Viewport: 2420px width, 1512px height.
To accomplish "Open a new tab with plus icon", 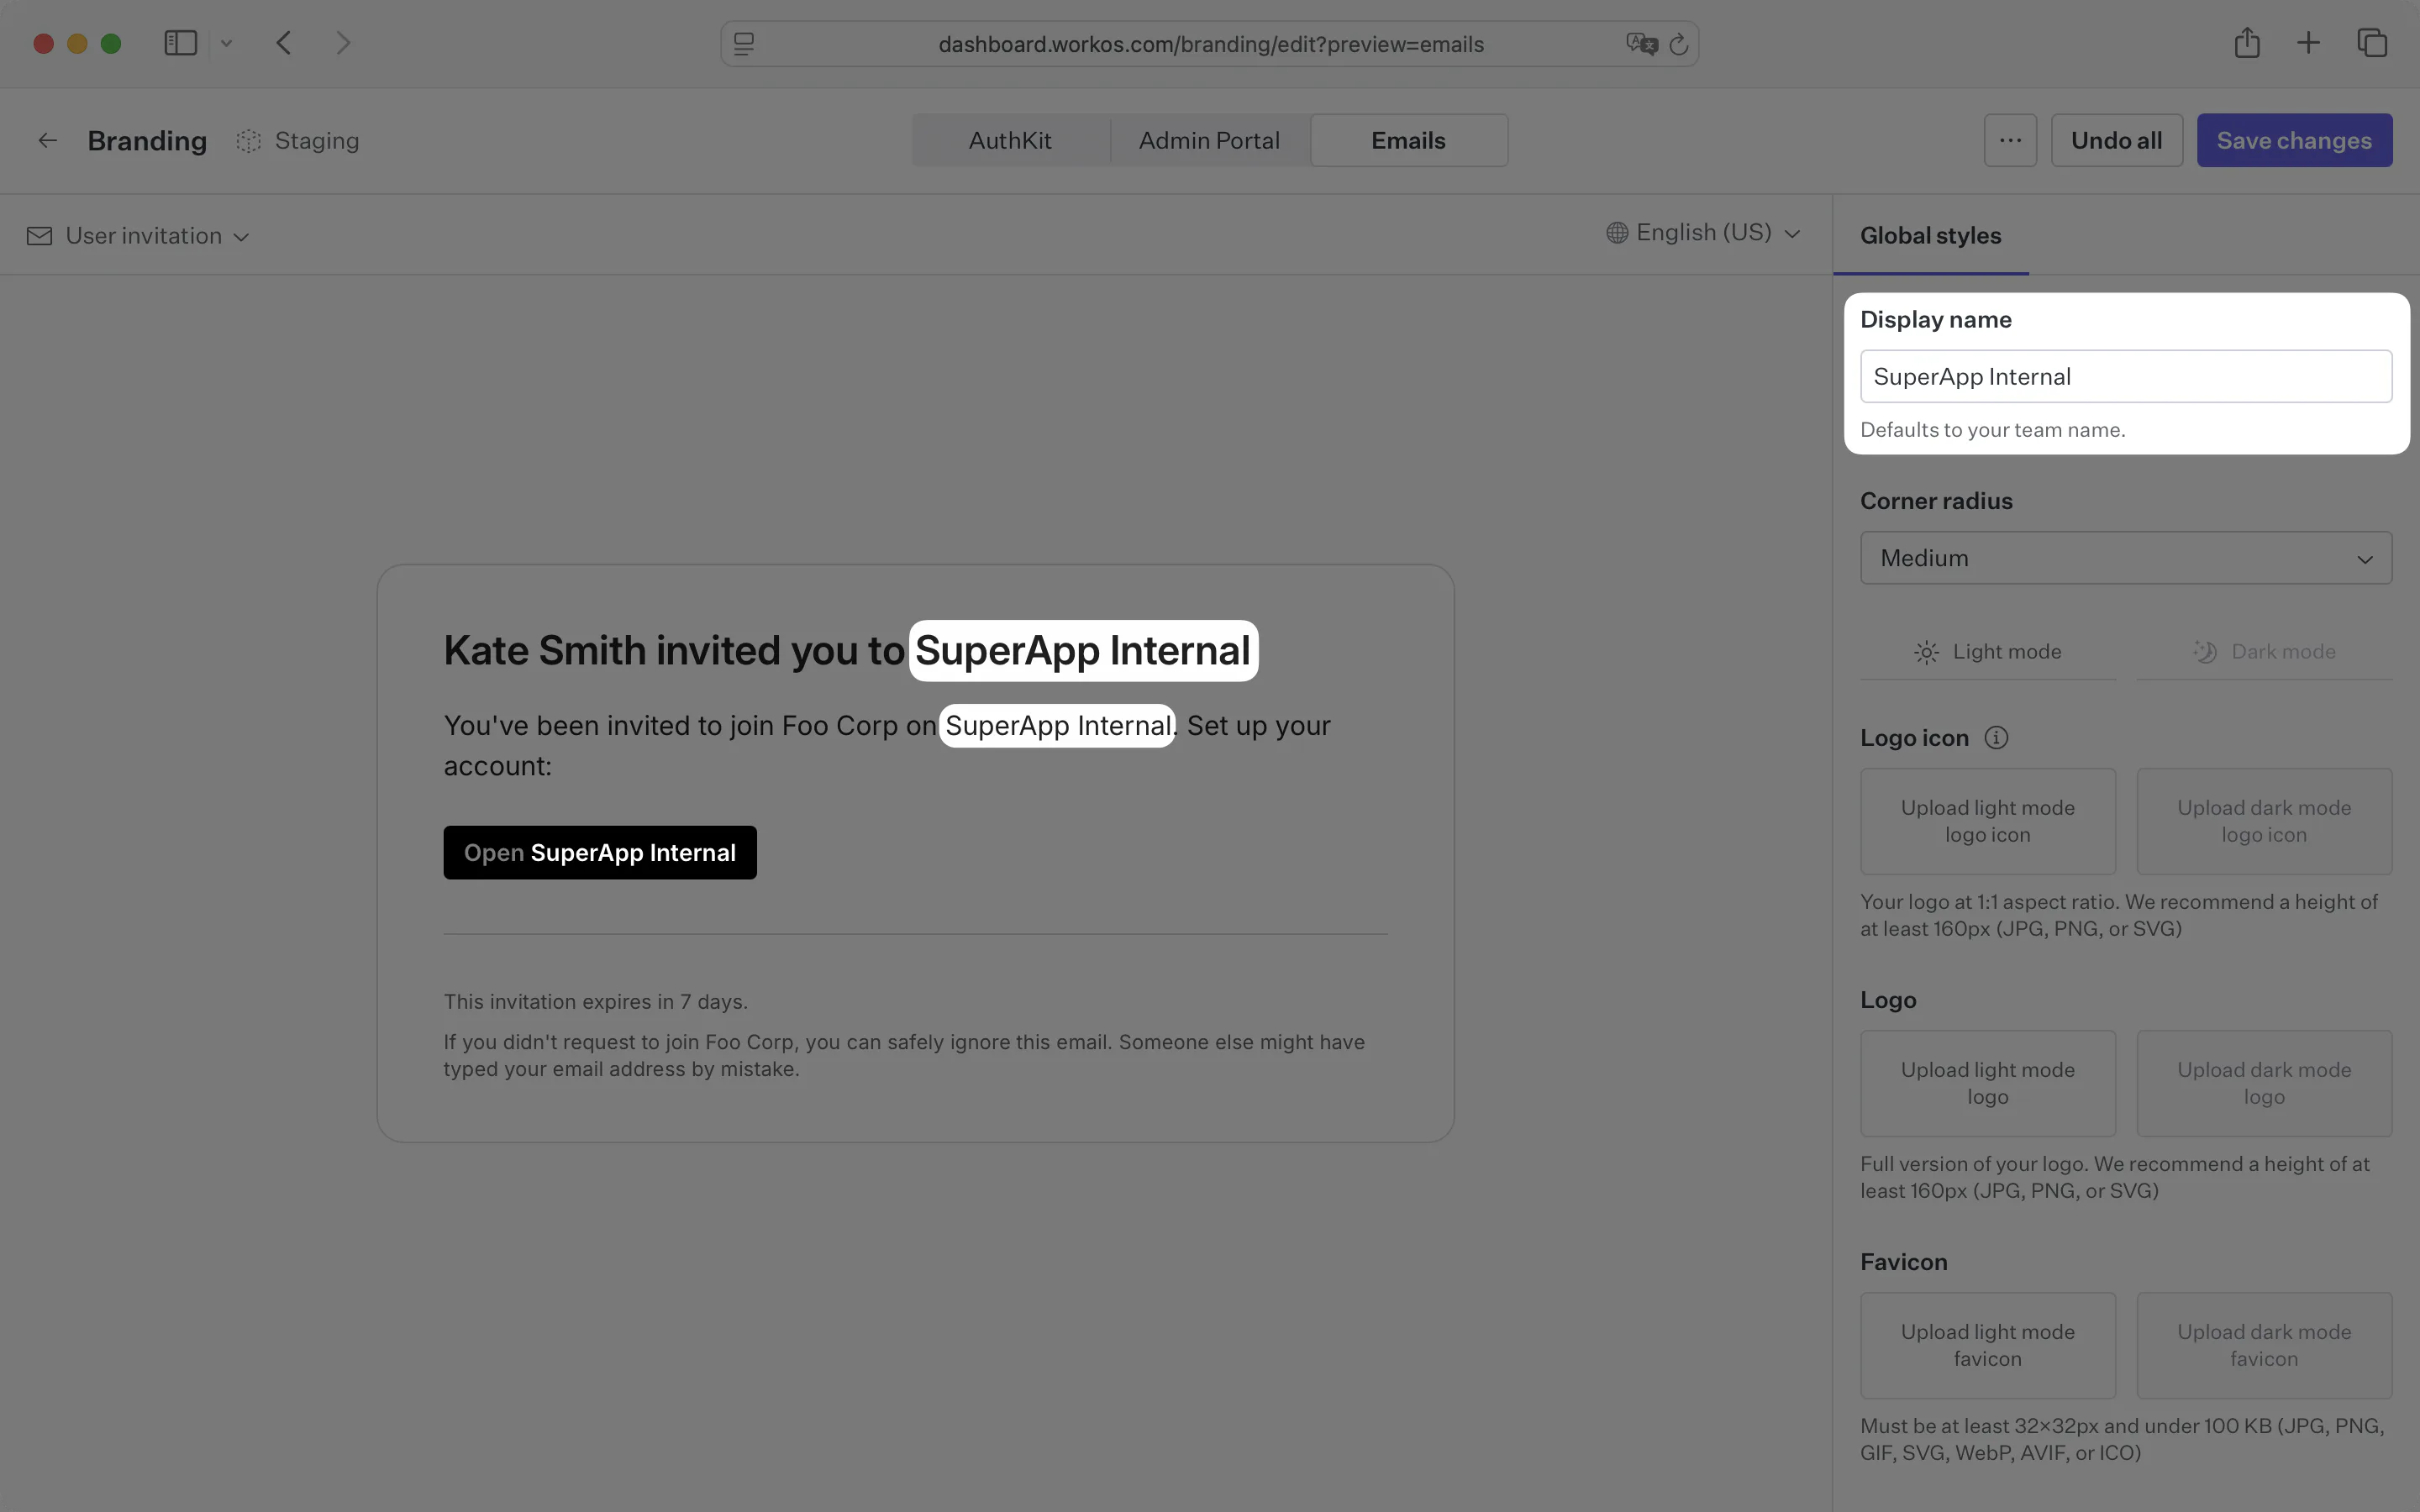I will point(2308,43).
